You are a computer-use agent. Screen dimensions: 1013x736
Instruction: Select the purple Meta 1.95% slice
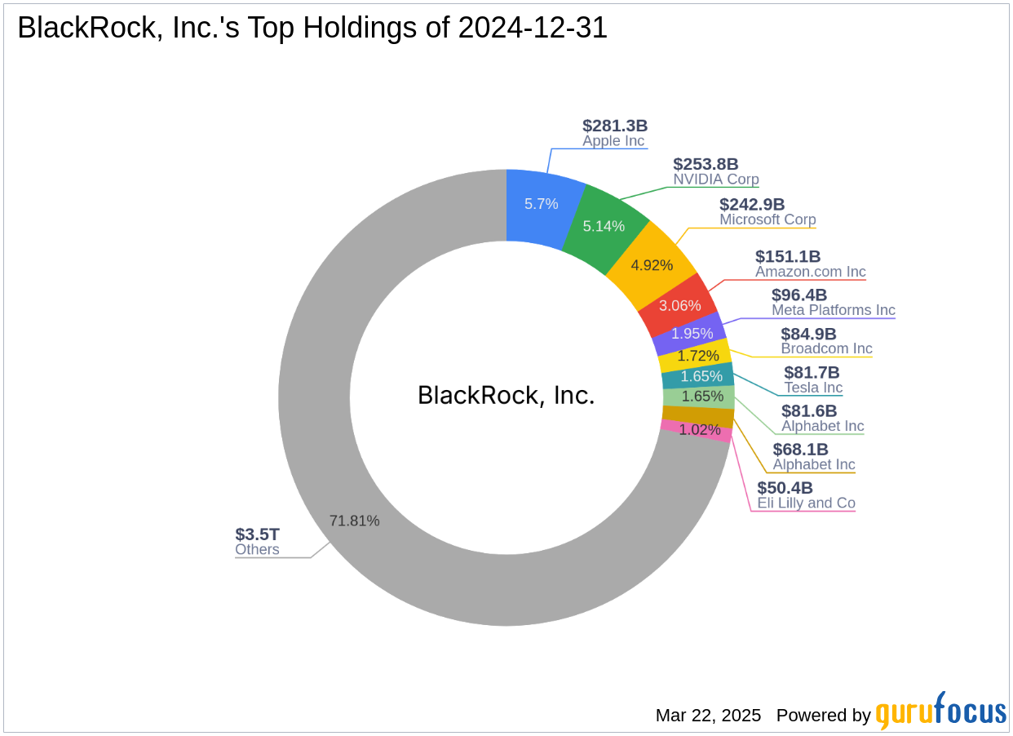(x=692, y=333)
